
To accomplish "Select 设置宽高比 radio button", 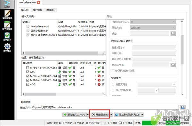I will click(x=113, y=84).
